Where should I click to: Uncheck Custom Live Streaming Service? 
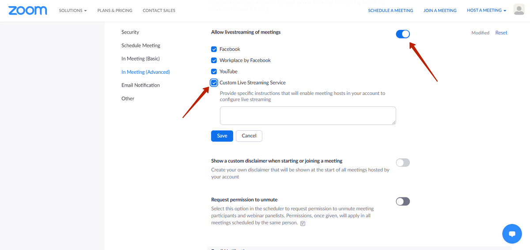pyautogui.click(x=214, y=83)
